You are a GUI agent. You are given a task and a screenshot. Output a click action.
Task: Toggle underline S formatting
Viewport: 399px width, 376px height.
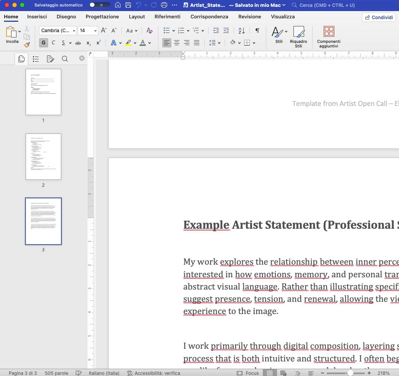click(x=64, y=43)
